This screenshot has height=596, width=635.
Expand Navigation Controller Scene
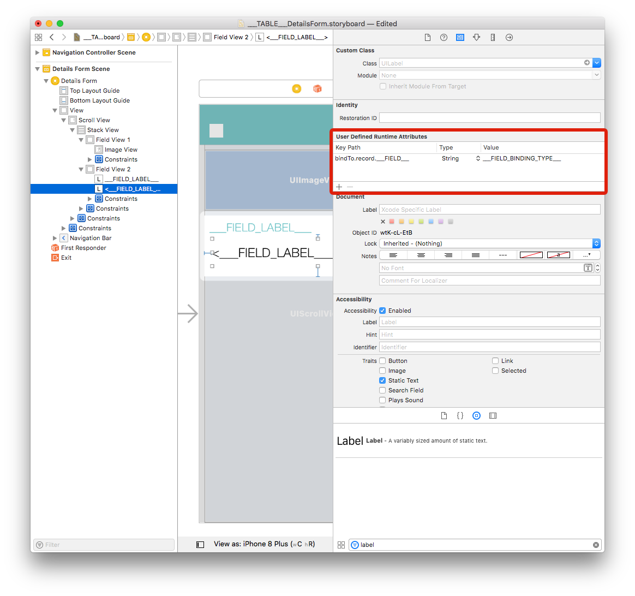[37, 52]
